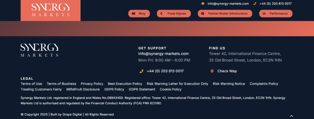Open the Blog page
Screen dimensions: 314x119
click(x=139, y=13)
